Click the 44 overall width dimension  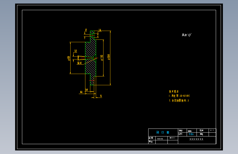81,92
